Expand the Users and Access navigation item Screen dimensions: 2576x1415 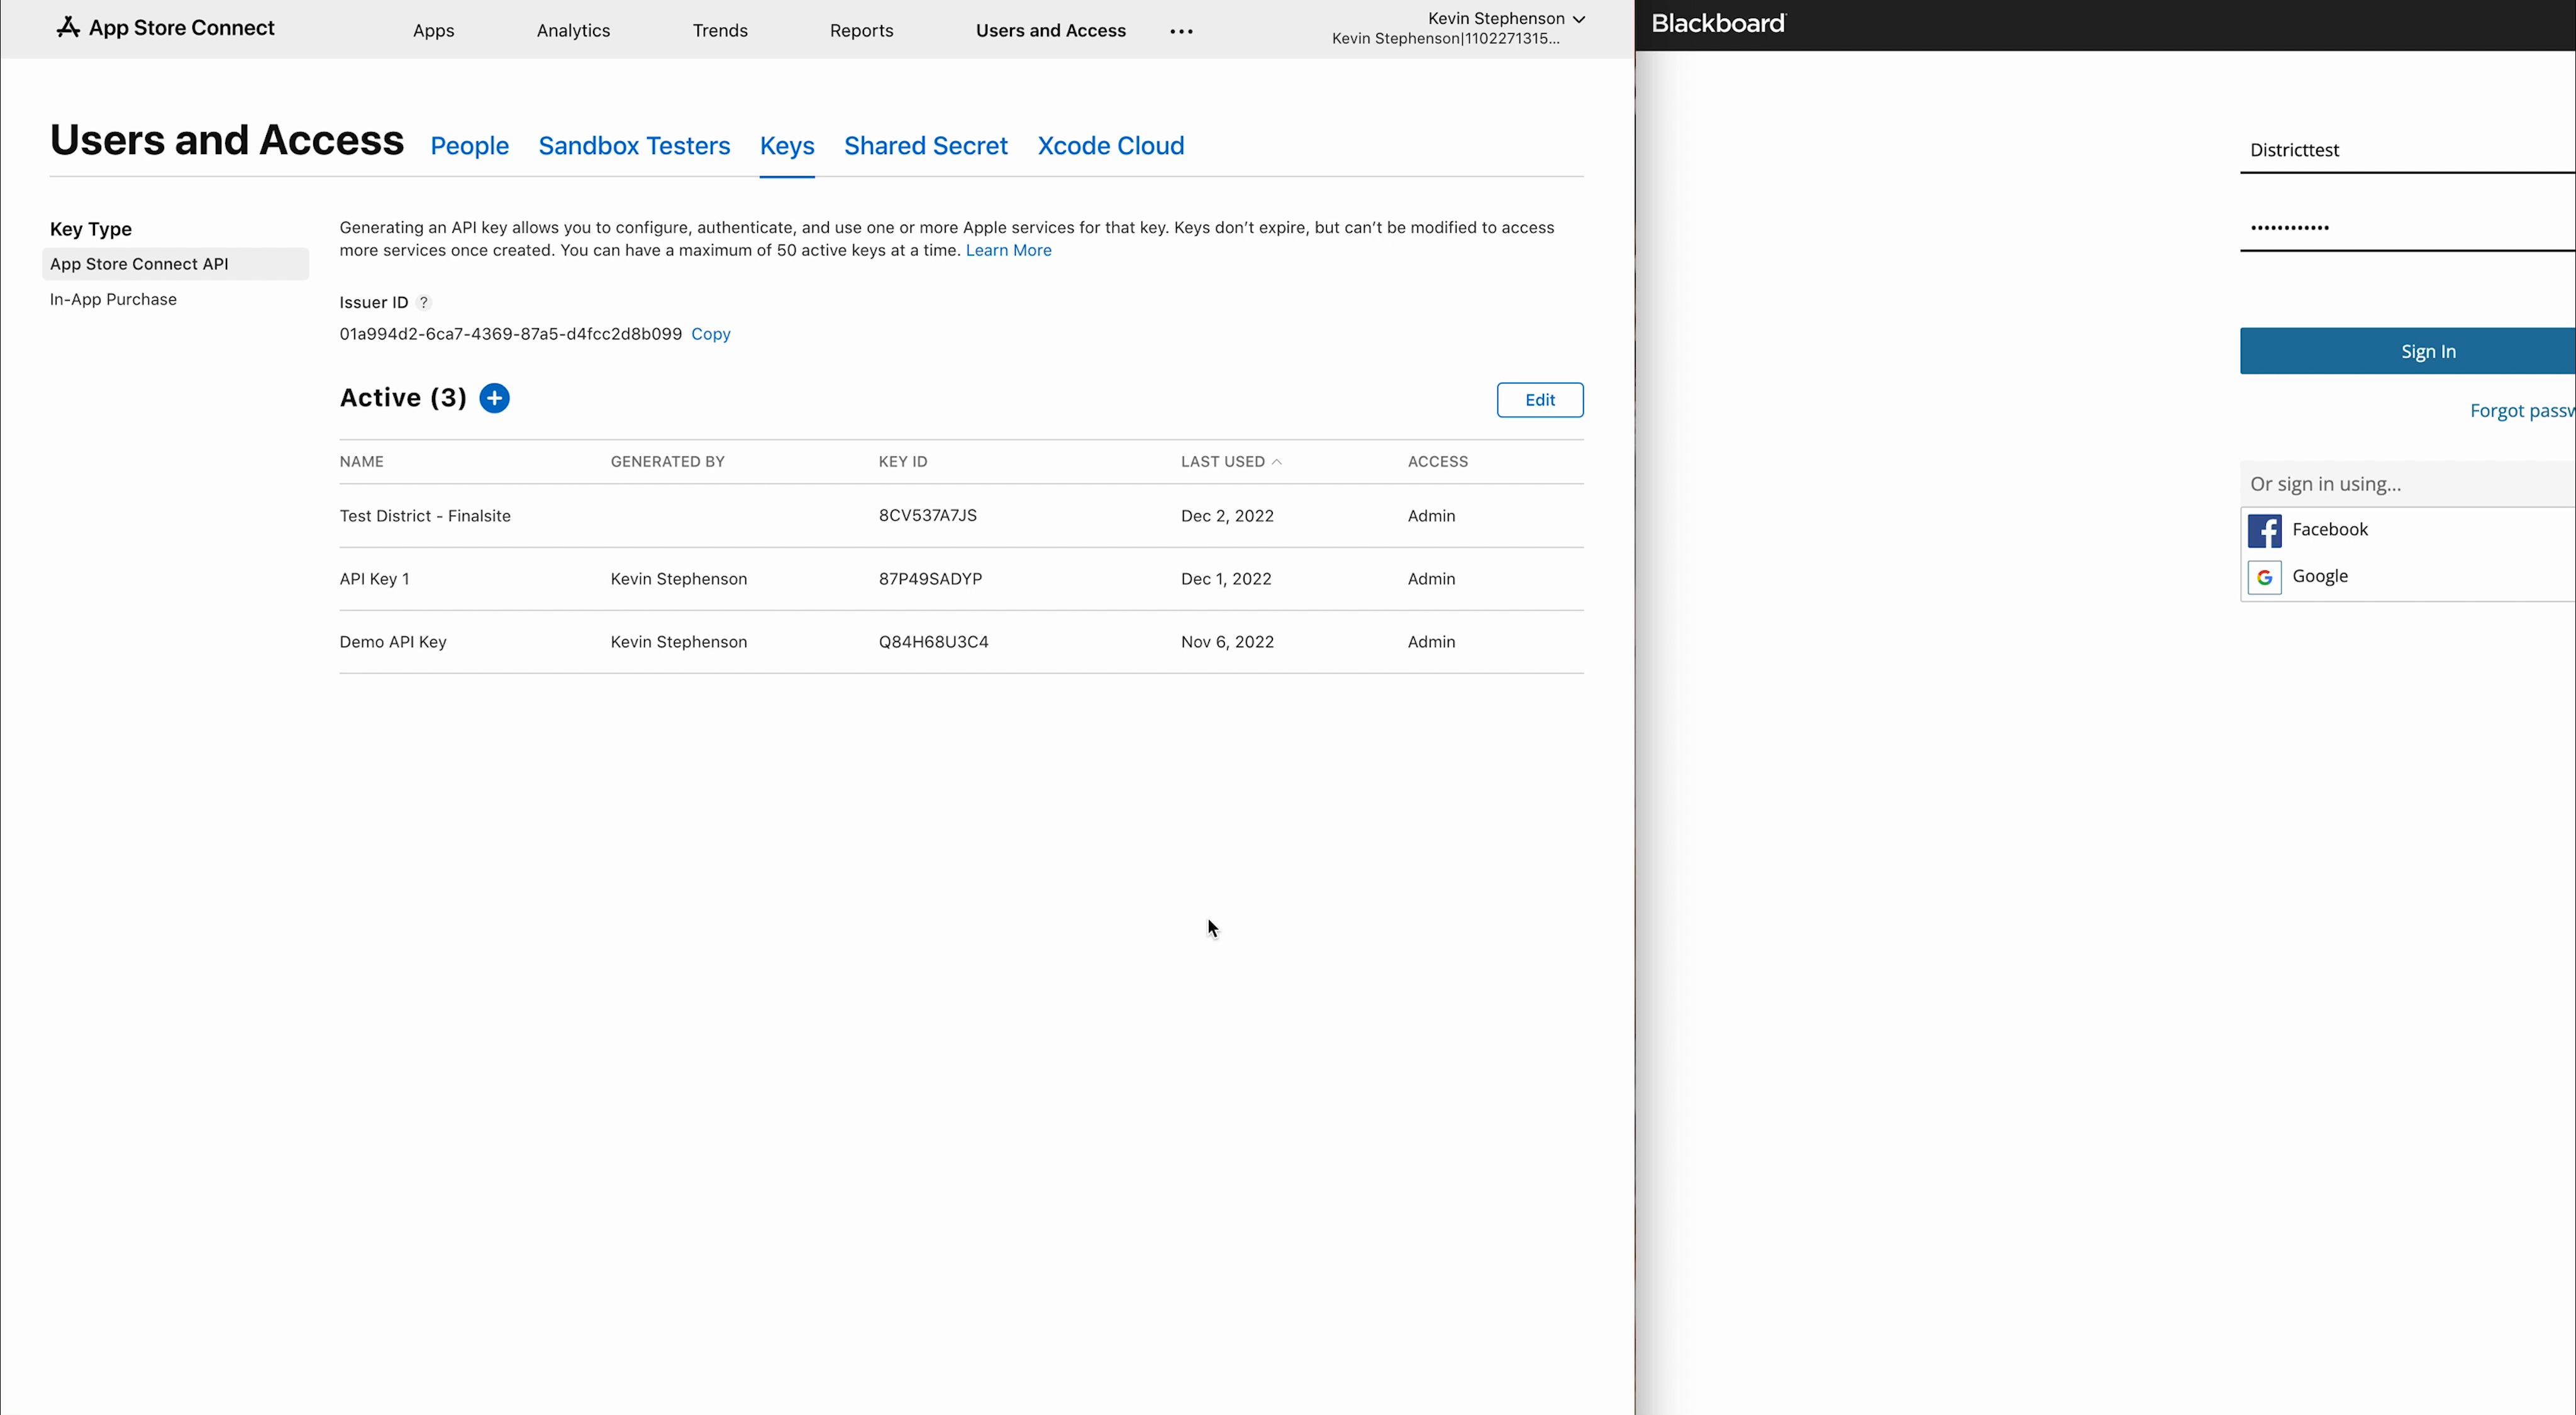coord(1049,30)
